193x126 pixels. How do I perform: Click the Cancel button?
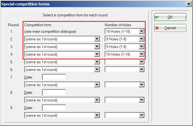(170, 28)
